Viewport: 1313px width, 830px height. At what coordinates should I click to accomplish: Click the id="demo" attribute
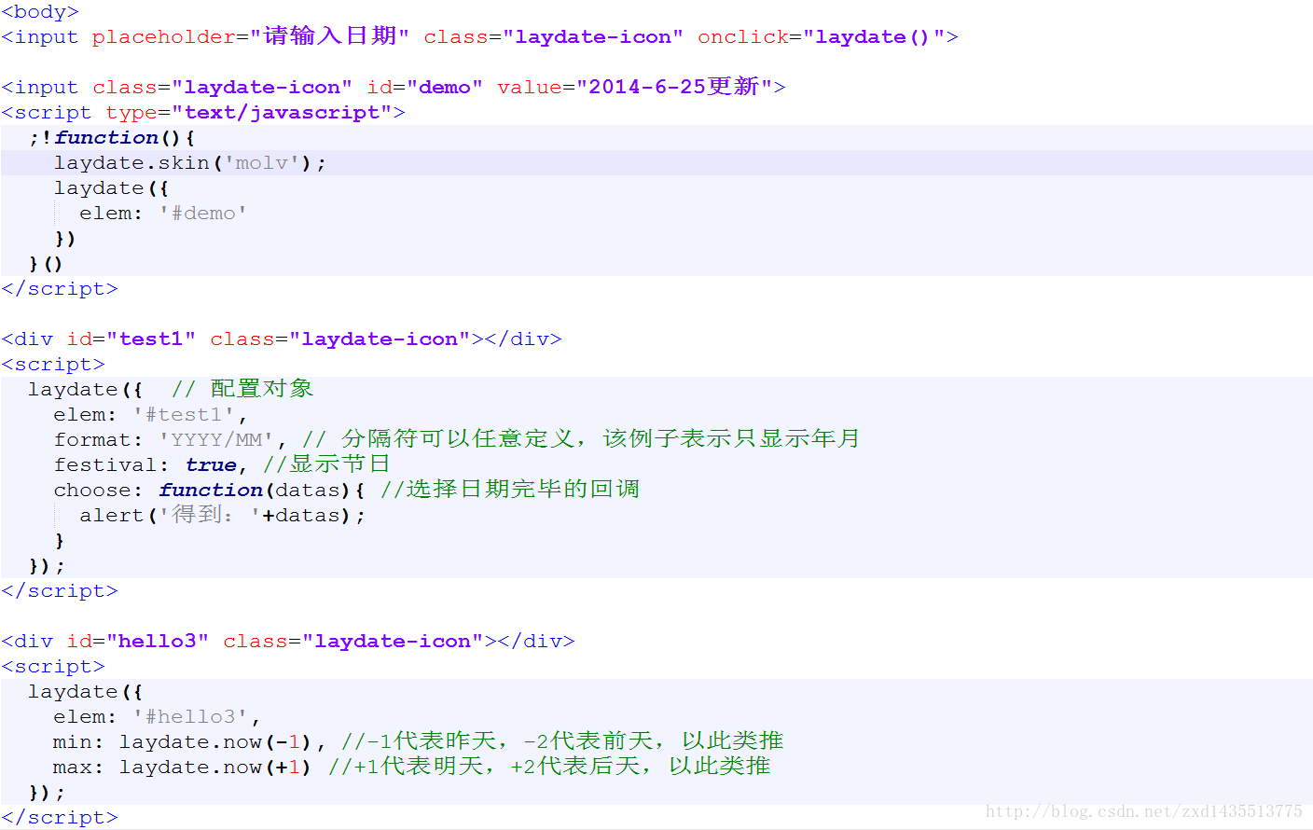(424, 87)
